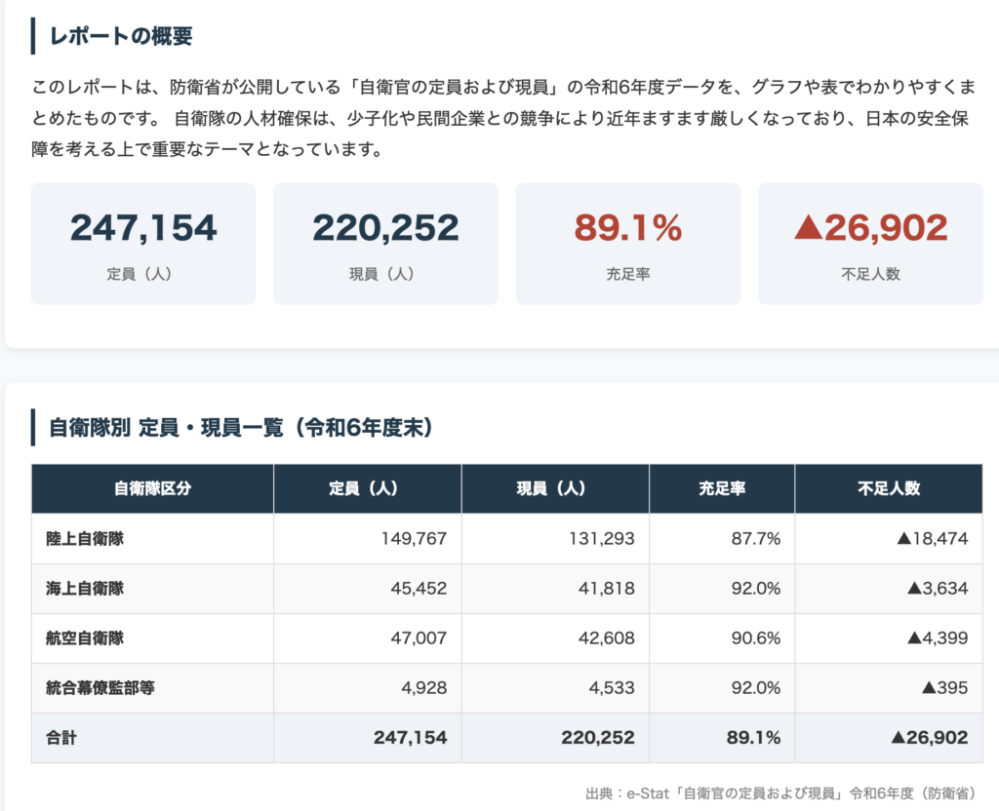Select the 海上自衛隊 row label

pyautogui.click(x=85, y=588)
